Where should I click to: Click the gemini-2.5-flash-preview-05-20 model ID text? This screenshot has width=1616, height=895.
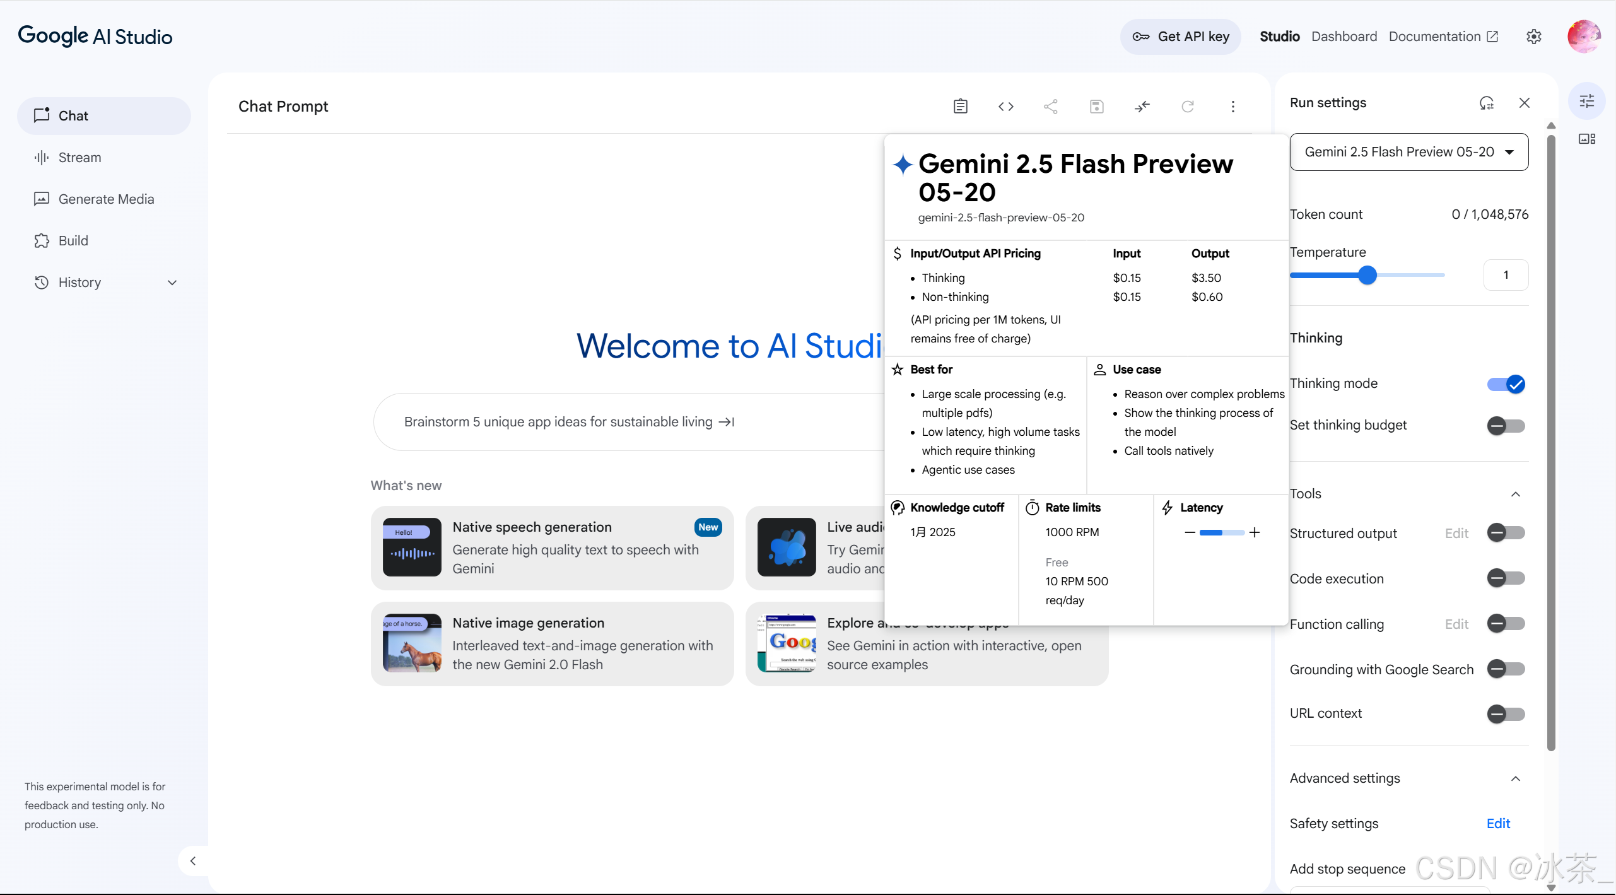coord(1001,218)
